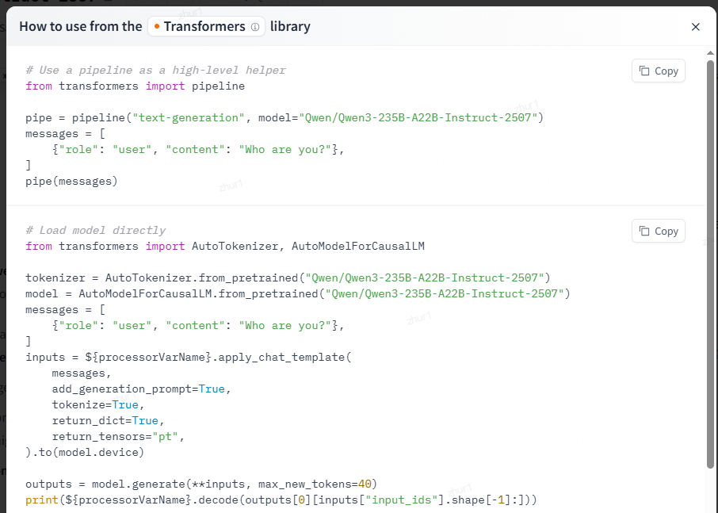This screenshot has width=718, height=513.
Task: Click the comment '# Load model directly'
Action: coord(96,231)
